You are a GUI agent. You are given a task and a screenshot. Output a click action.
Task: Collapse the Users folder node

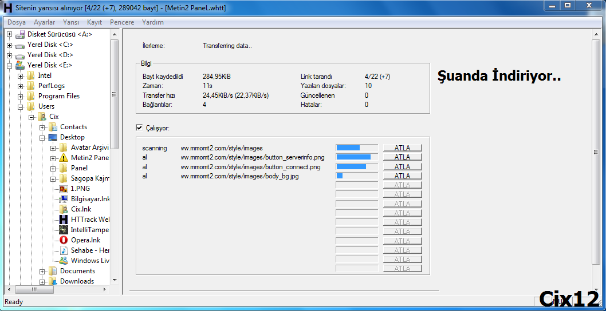click(20, 106)
